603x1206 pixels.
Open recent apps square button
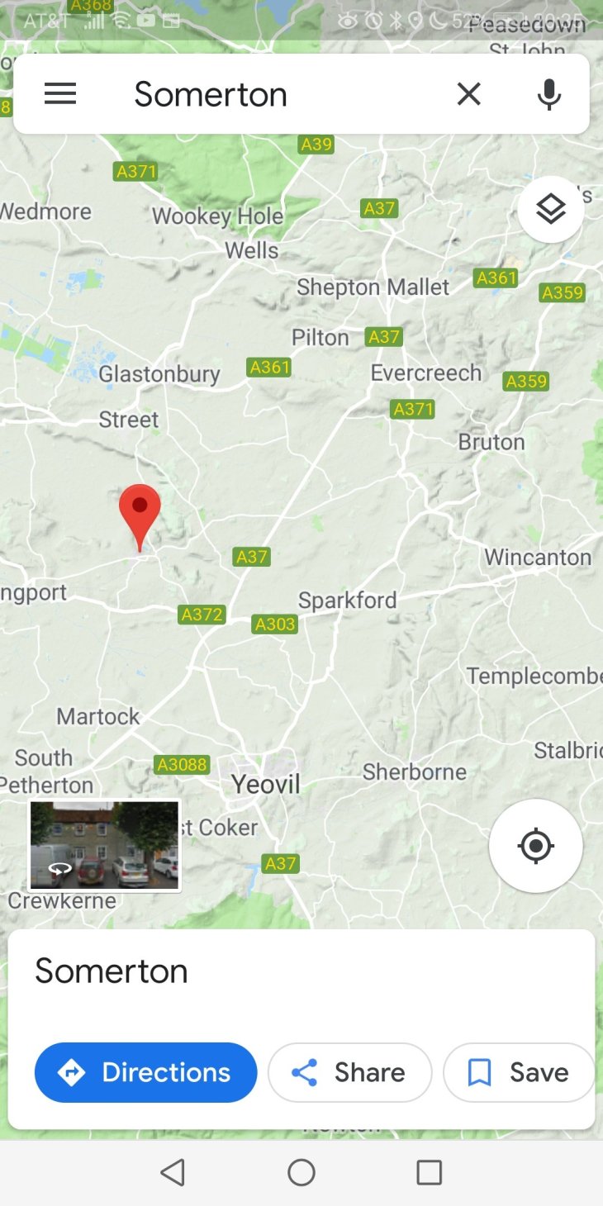pyautogui.click(x=430, y=1172)
